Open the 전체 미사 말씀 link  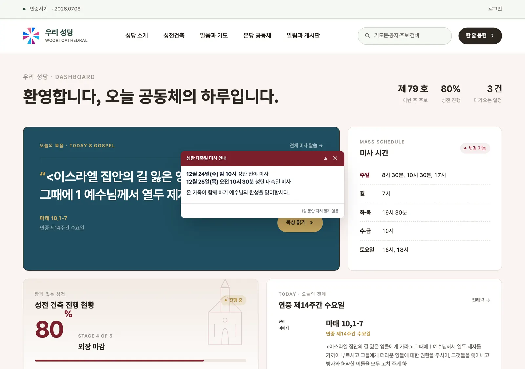click(306, 145)
